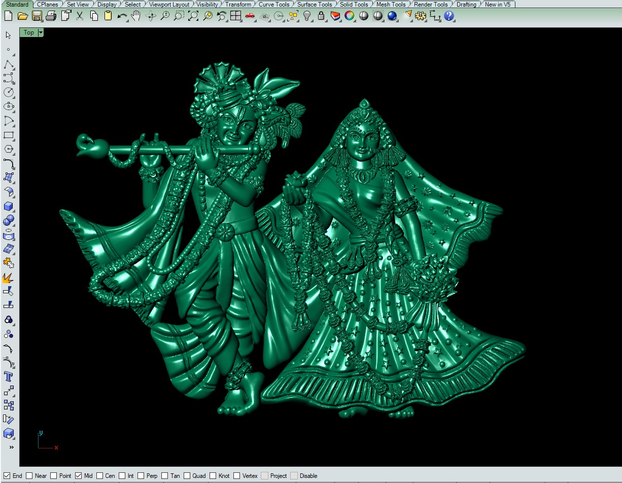Viewport: 622px width, 483px height.
Task: Click the Print icon
Action: pos(51,16)
